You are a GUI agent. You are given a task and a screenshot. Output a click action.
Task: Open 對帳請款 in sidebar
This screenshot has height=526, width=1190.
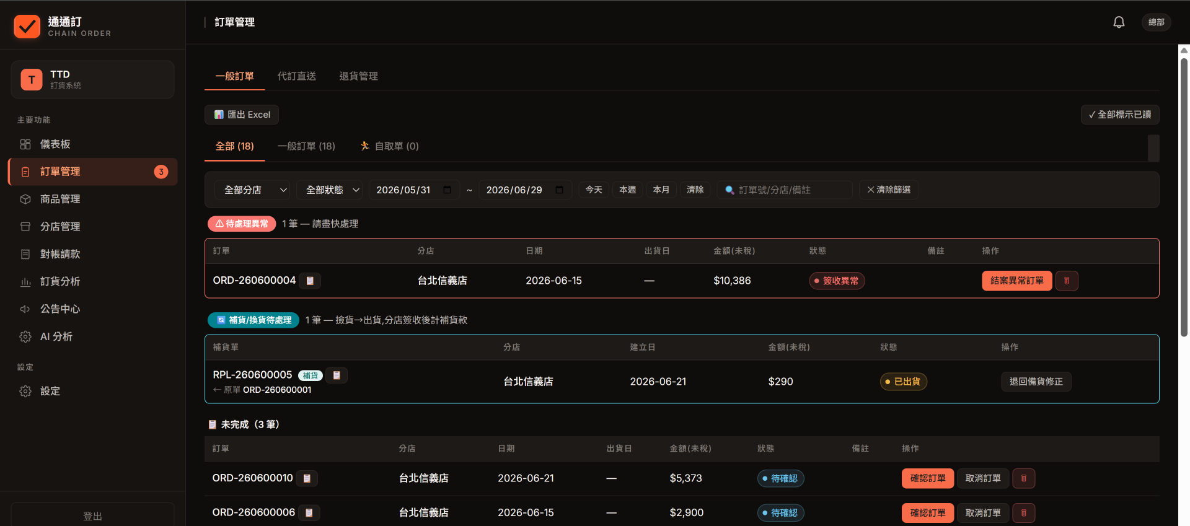[93, 254]
